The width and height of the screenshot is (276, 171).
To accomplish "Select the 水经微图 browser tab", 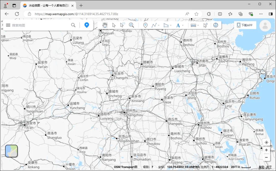I will (x=48, y=6).
